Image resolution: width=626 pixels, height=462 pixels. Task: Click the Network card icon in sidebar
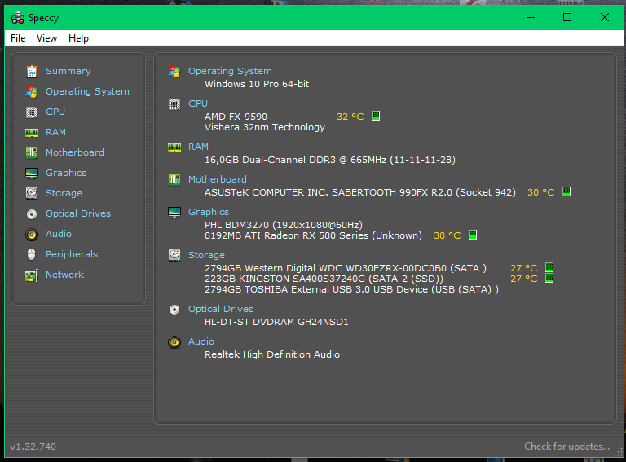click(32, 275)
